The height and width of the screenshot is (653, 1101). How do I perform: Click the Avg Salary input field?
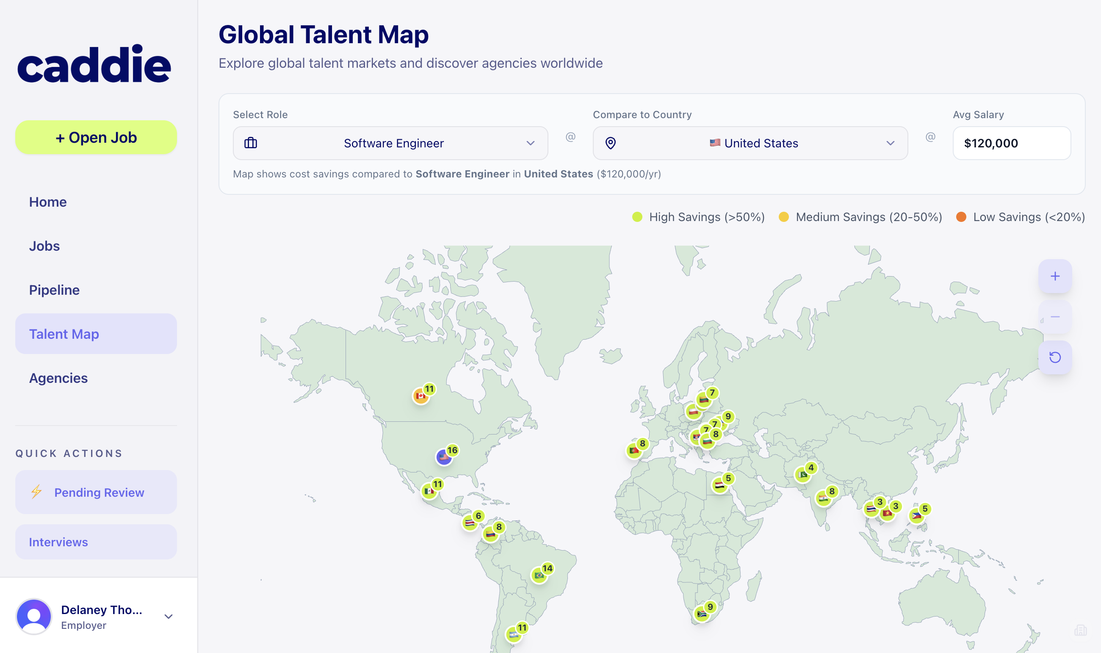pyautogui.click(x=1011, y=144)
